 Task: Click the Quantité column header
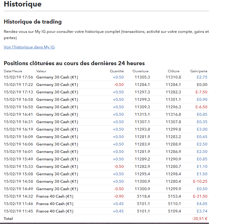pos(117,71)
